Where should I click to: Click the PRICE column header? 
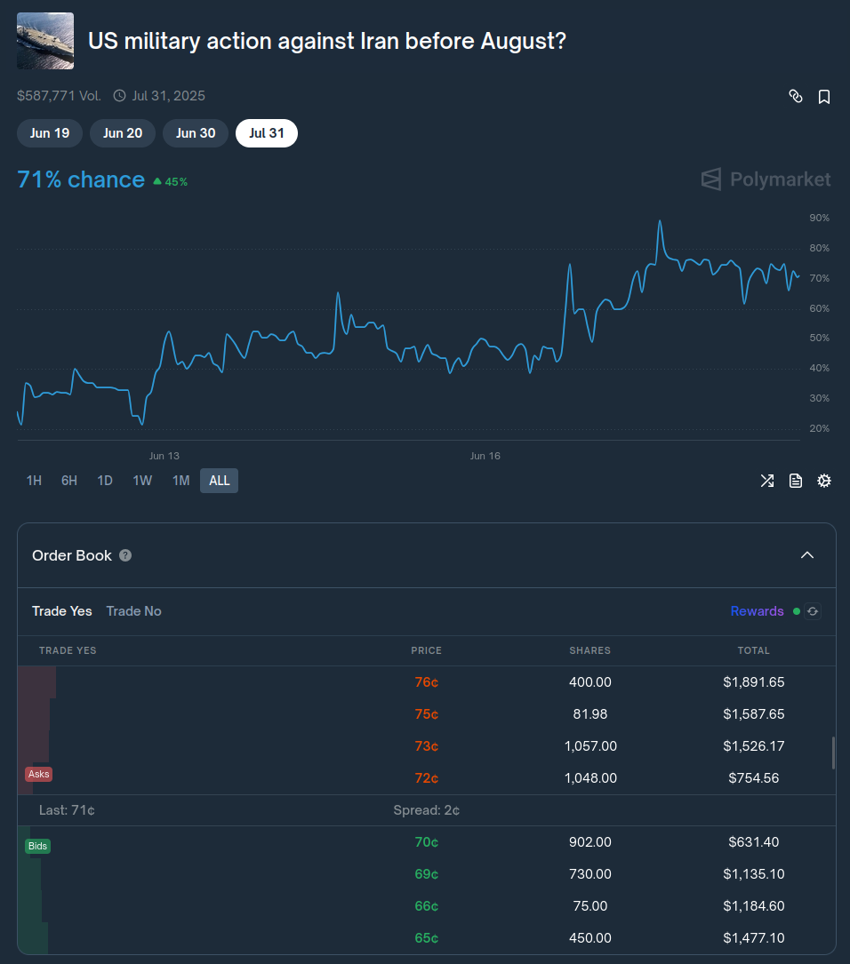426,650
